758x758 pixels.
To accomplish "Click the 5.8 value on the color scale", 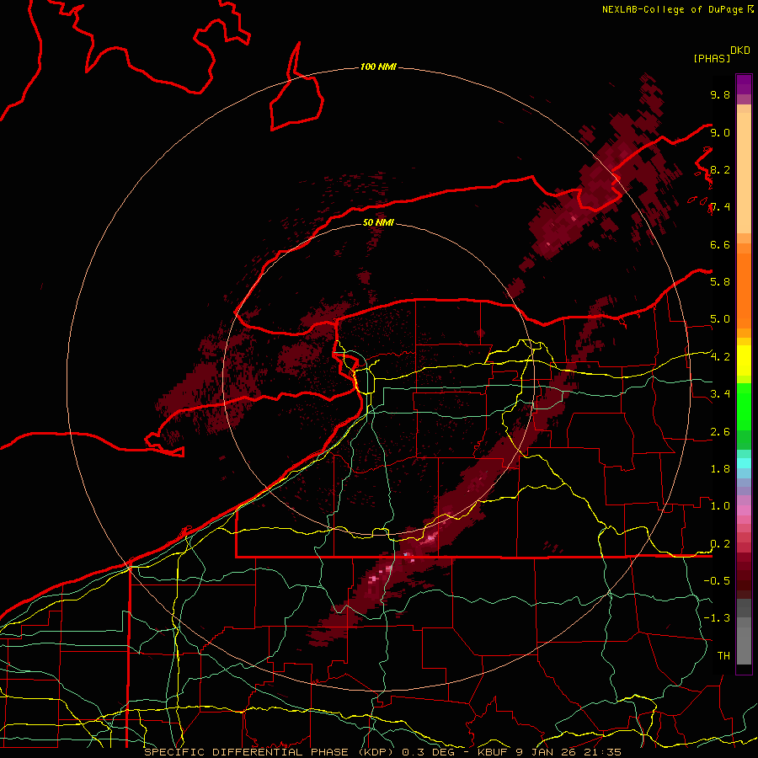I will [720, 282].
